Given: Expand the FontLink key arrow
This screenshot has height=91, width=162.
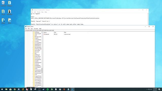Looking at the screenshot, I should (x=33, y=64).
